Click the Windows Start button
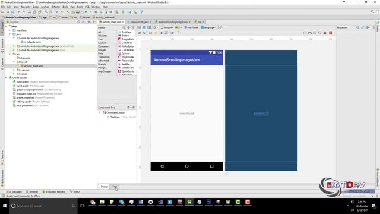The image size is (380, 214). click(5, 206)
